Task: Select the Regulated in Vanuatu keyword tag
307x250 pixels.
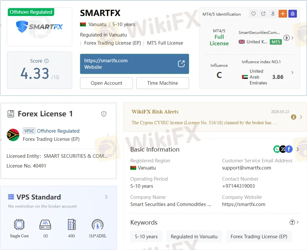Action: coord(194,237)
